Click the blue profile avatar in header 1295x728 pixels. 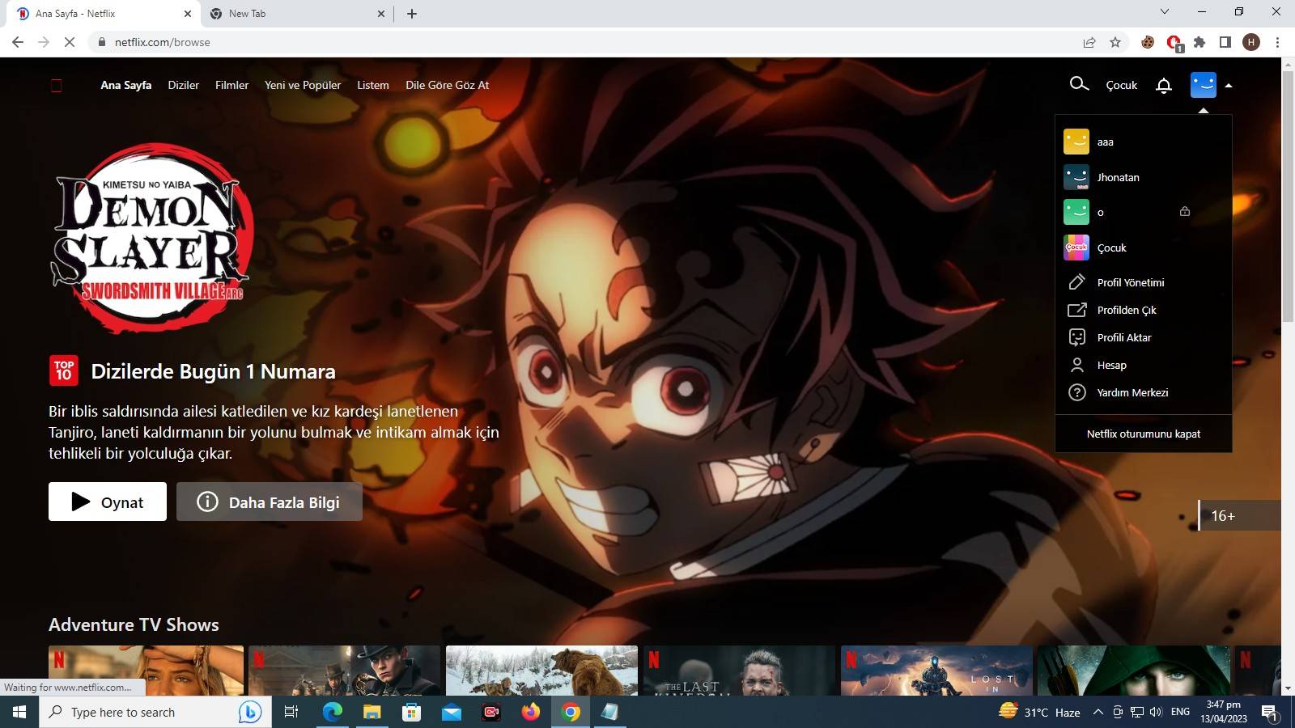1204,85
